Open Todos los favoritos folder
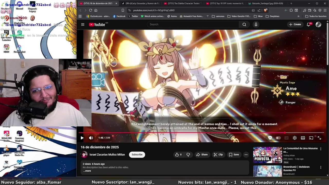Image resolution: width=329 pixels, height=185 pixels. coord(316,16)
